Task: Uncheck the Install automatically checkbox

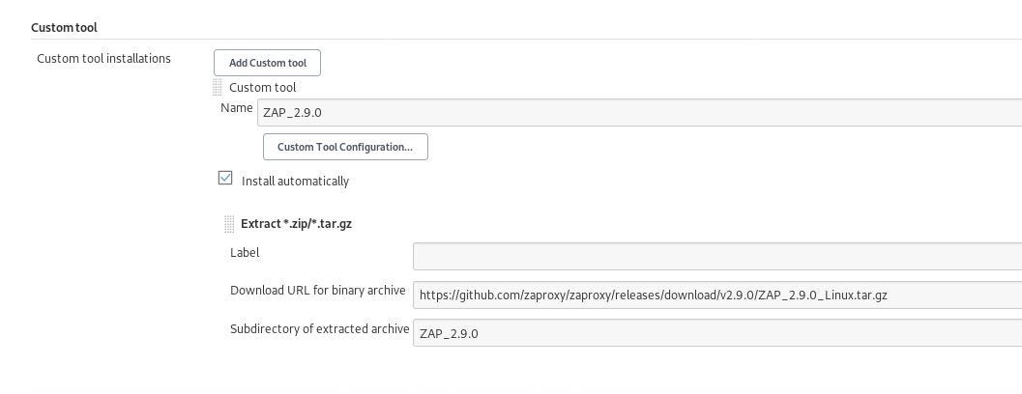Action: [225, 179]
